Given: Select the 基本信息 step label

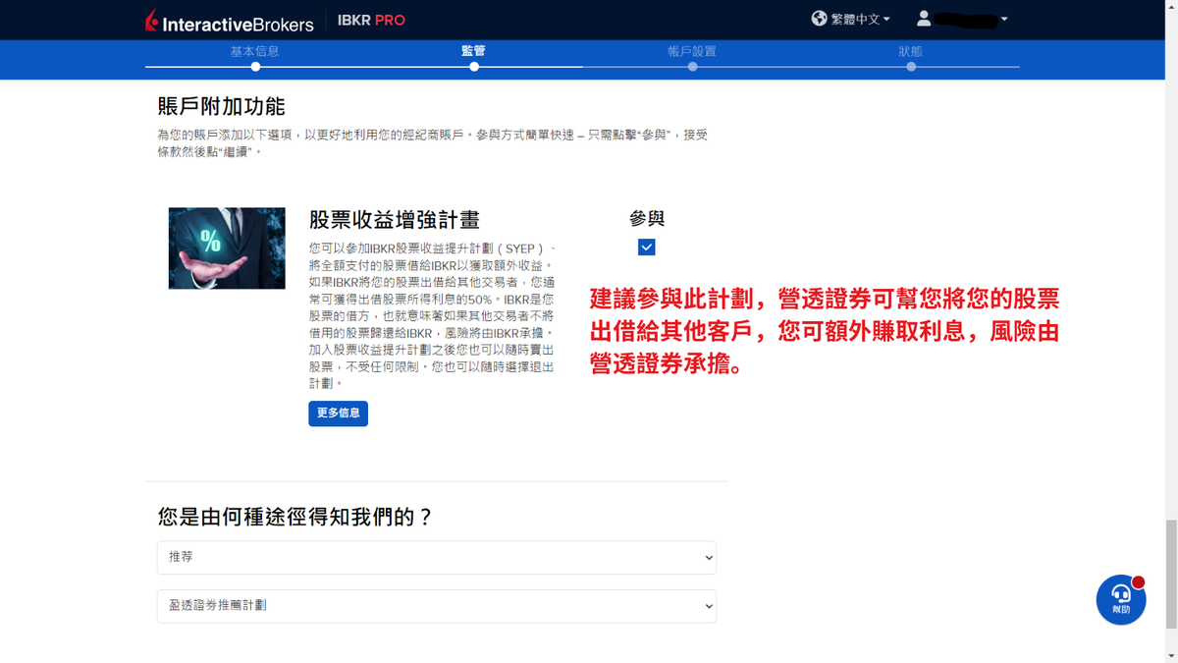Looking at the screenshot, I should (256, 50).
